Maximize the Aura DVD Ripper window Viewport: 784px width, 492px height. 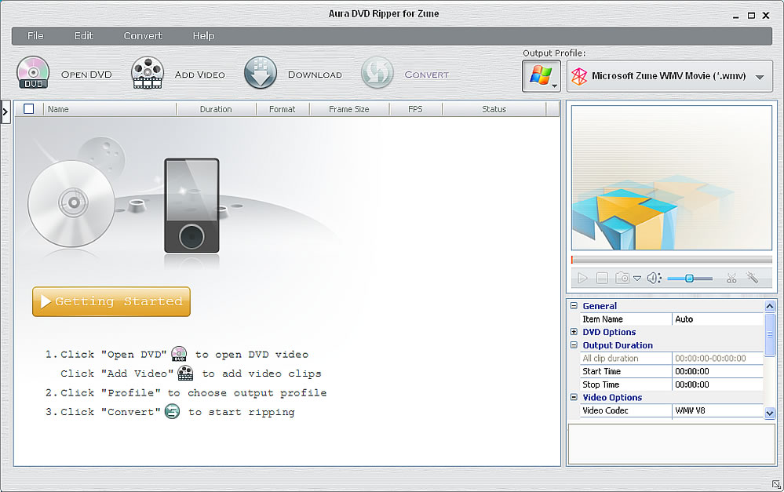pyautogui.click(x=751, y=16)
